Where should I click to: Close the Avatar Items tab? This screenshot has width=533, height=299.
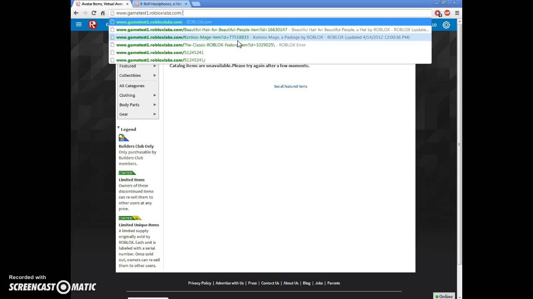pos(127,4)
